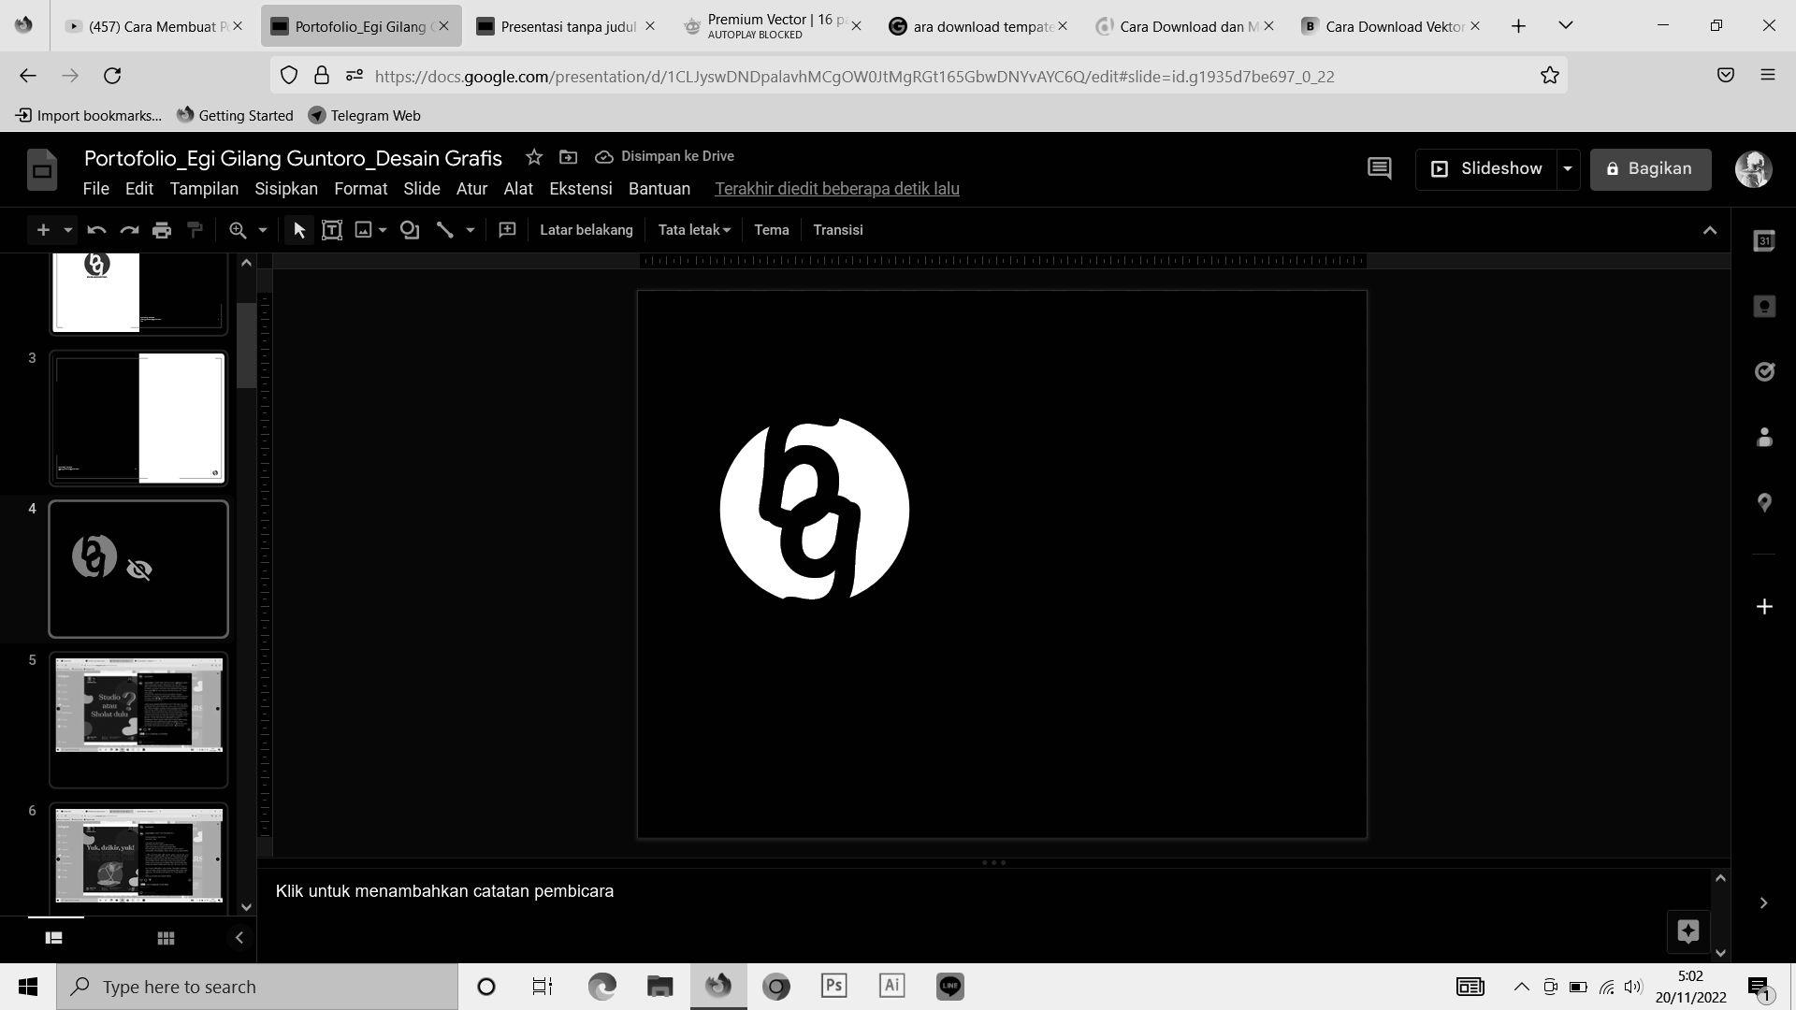This screenshot has width=1796, height=1010.
Task: Open the Sisipkan menu
Action: tap(285, 189)
